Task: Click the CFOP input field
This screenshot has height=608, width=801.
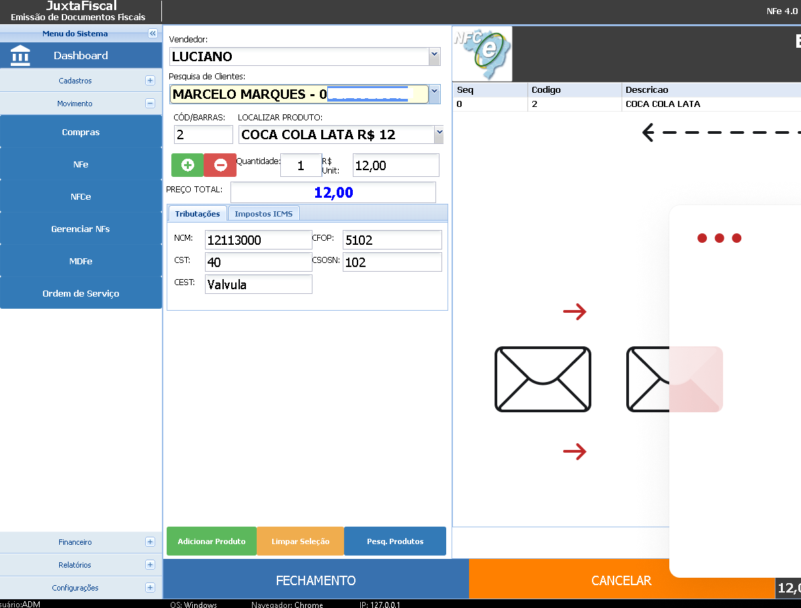Action: [392, 240]
